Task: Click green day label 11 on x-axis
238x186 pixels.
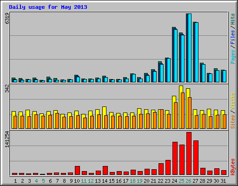Action: click(84, 181)
